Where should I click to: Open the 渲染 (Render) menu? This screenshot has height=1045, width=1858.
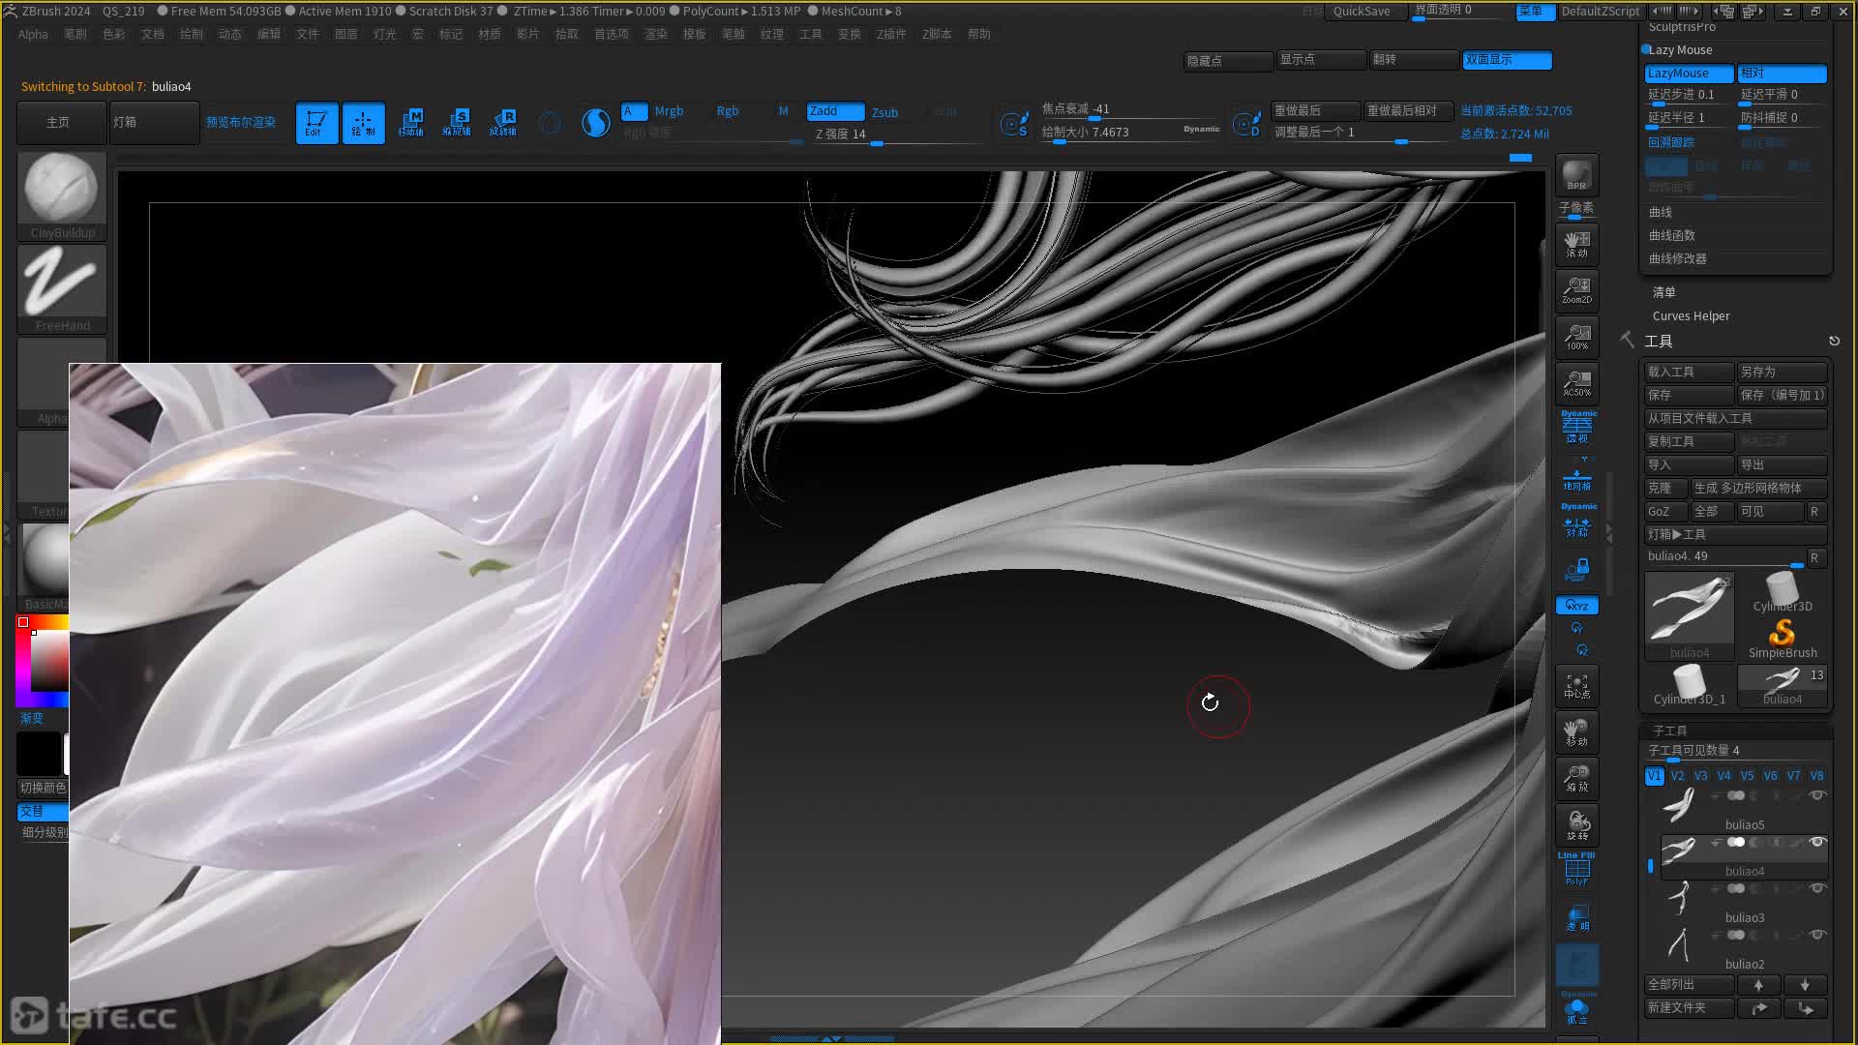coord(655,34)
